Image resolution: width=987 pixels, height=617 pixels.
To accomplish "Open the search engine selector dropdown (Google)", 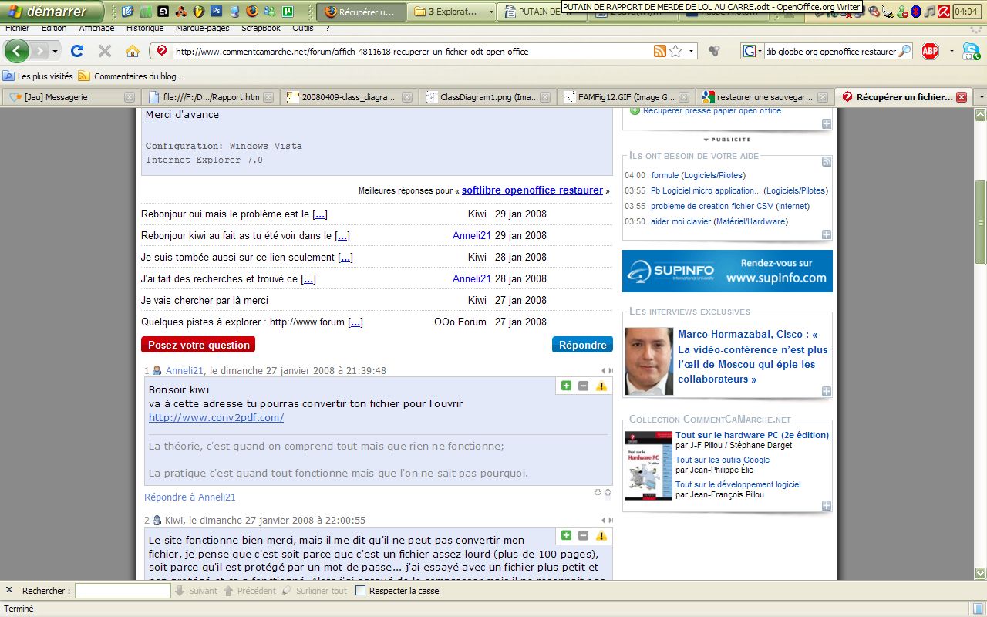I will 750,51.
